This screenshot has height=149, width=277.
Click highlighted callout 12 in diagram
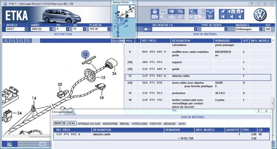(85, 54)
